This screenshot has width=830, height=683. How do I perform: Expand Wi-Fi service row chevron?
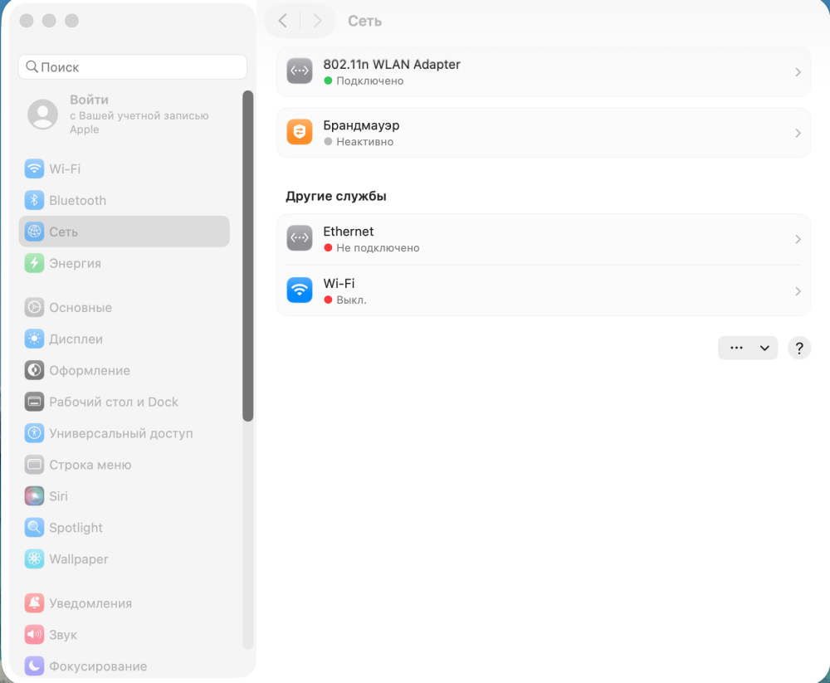798,291
